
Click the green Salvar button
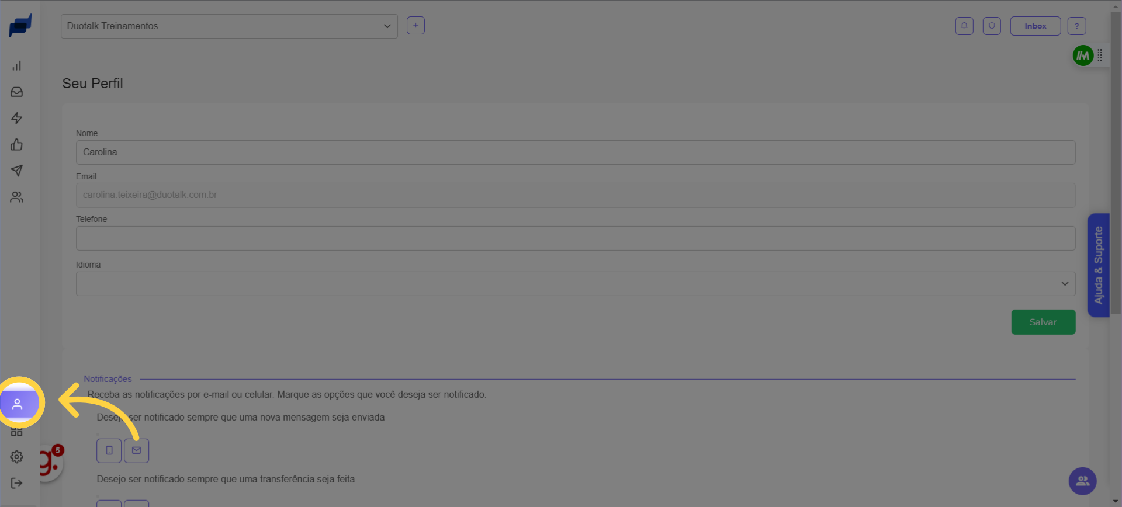click(x=1043, y=322)
